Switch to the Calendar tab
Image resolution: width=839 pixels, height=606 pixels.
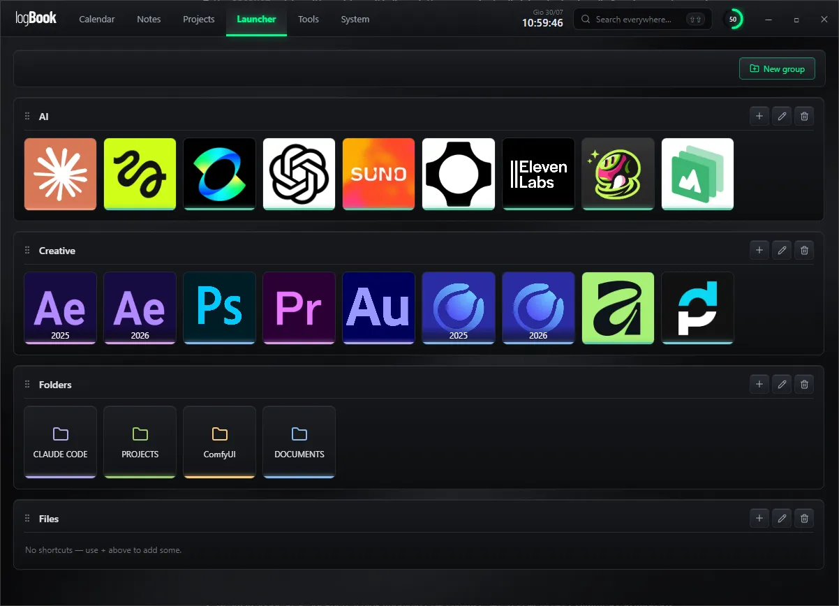[97, 19]
